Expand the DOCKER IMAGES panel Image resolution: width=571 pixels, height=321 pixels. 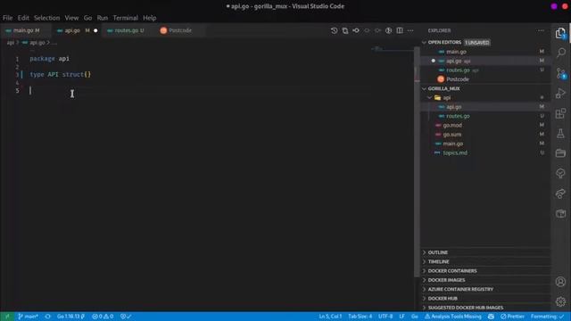(x=485, y=279)
